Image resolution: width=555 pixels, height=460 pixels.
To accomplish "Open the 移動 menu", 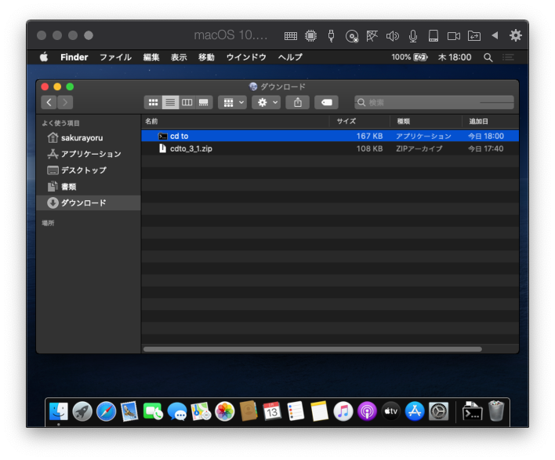I will pos(206,57).
